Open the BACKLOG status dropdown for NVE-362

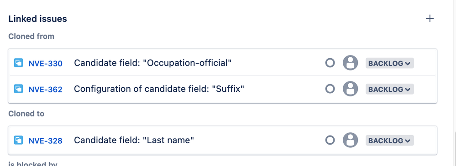(389, 89)
